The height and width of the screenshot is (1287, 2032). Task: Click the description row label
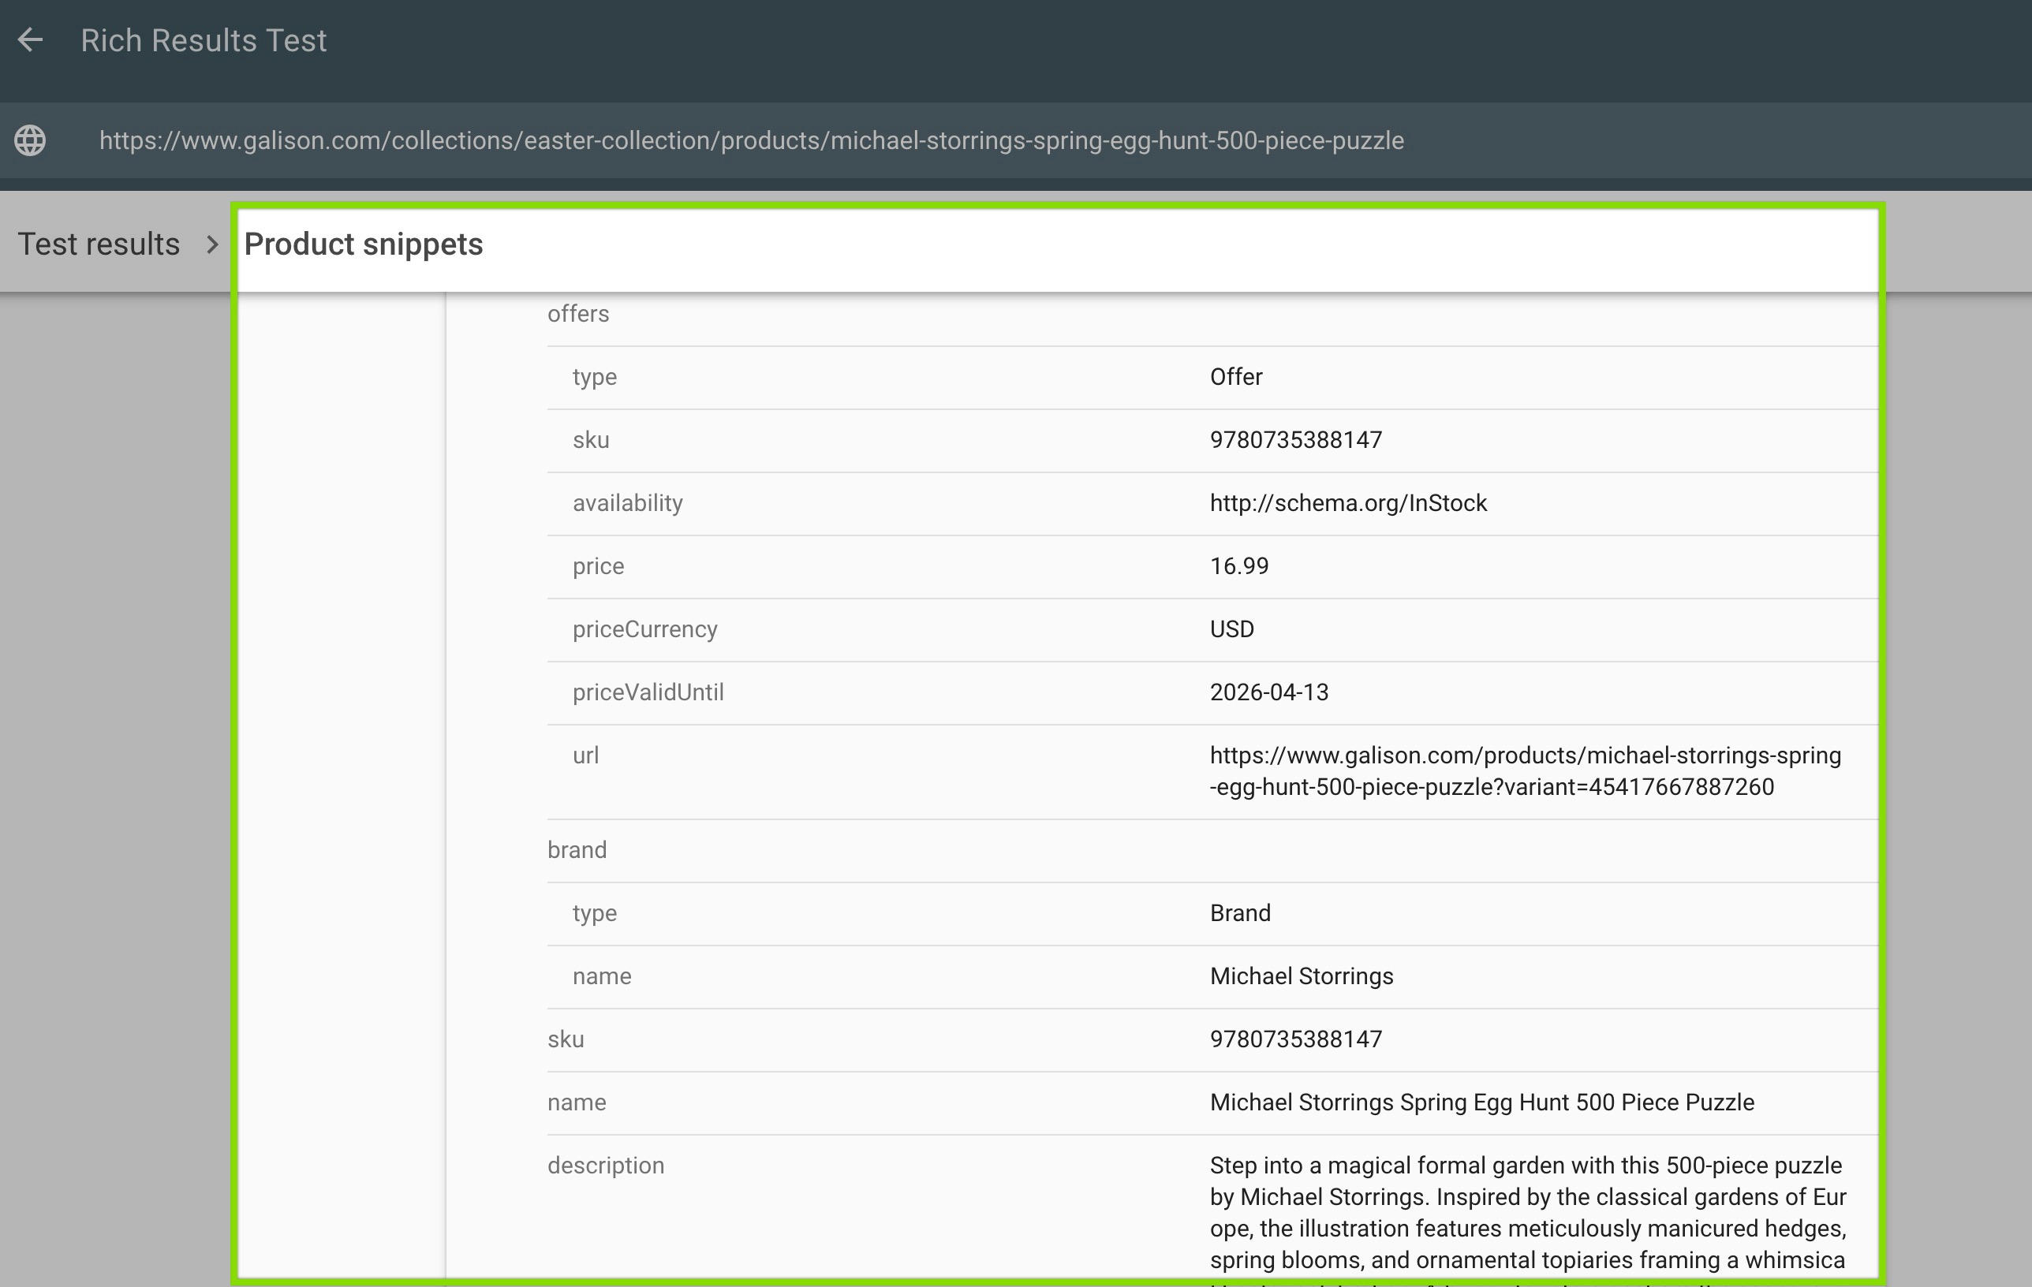pyautogui.click(x=606, y=1166)
